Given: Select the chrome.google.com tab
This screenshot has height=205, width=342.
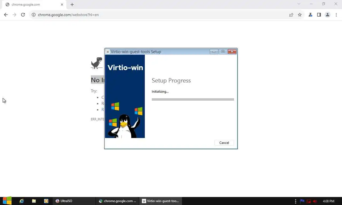Looking at the screenshot, I should coord(34,5).
